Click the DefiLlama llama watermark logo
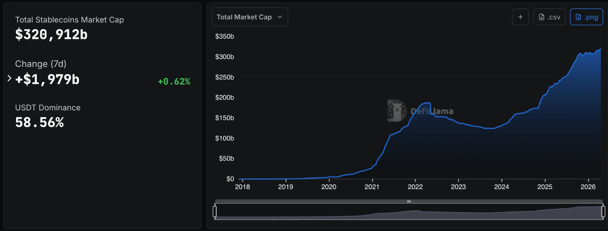 point(396,111)
